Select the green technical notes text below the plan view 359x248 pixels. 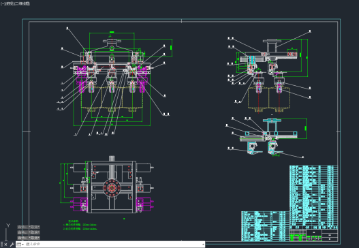pyautogui.click(x=80, y=225)
